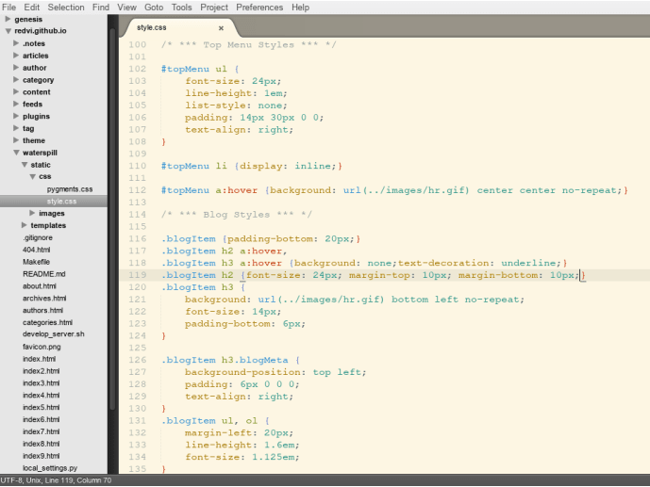Screen dimensions: 650x487
Task: Click the 'Blog Styles' comment text
Action: (x=236, y=215)
